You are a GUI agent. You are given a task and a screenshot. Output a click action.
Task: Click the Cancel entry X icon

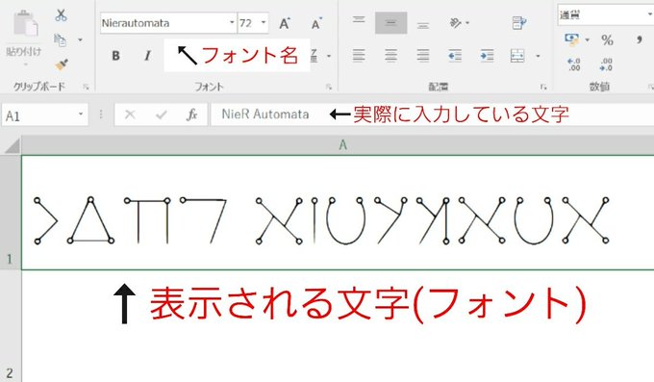(130, 115)
